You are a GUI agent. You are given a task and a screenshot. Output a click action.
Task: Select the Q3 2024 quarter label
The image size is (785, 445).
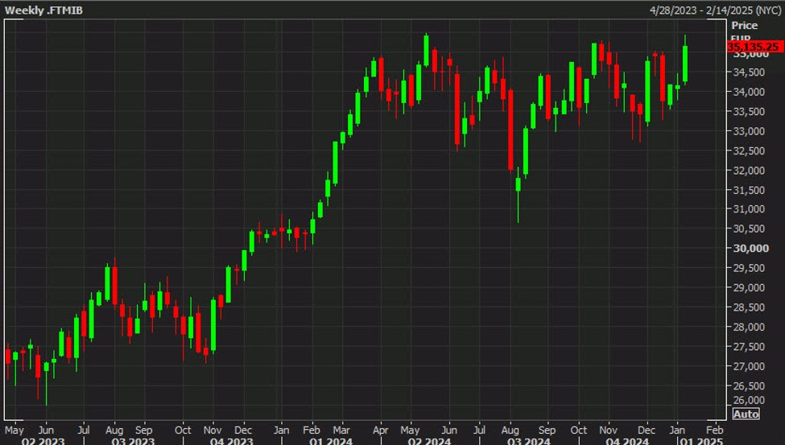(x=528, y=440)
